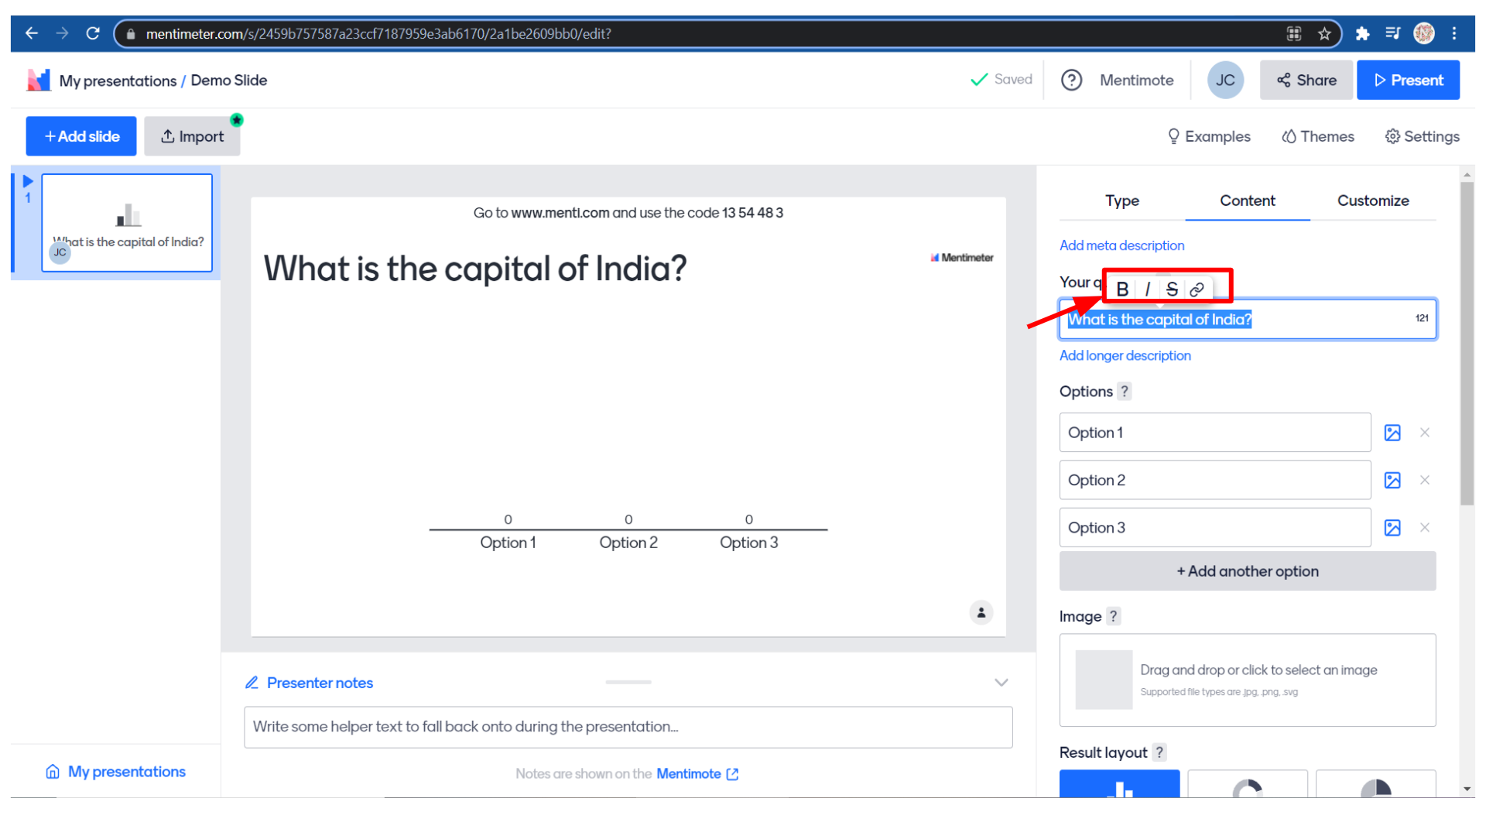Add image to Option 3

click(1392, 528)
